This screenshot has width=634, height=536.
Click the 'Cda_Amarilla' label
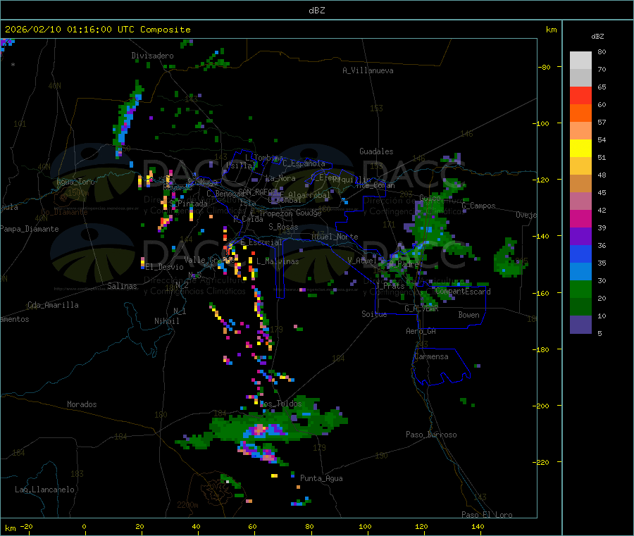point(53,305)
